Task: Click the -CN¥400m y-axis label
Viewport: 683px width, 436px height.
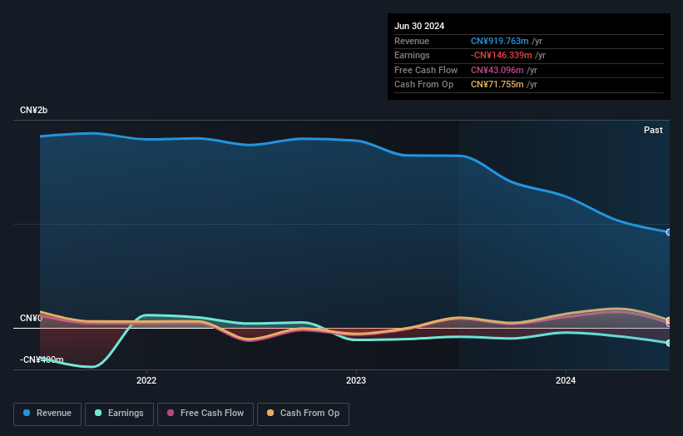Action: point(42,359)
